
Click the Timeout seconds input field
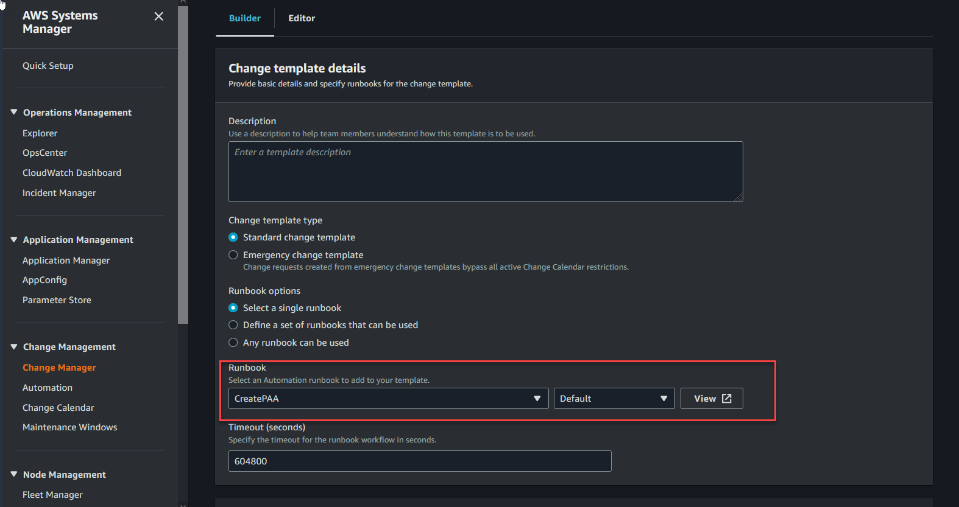pos(420,461)
